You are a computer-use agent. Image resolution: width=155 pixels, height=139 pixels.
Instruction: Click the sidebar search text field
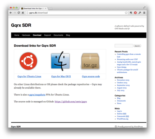(x=124, y=46)
